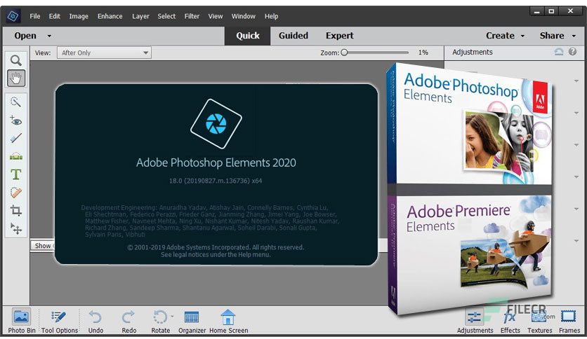The image size is (587, 339).
Task: Expand the Share dropdown menu
Action: [x=556, y=36]
